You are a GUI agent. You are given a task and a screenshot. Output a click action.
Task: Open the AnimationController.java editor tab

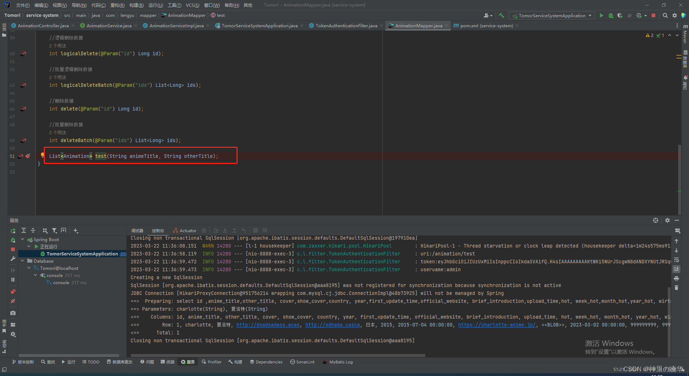click(43, 25)
